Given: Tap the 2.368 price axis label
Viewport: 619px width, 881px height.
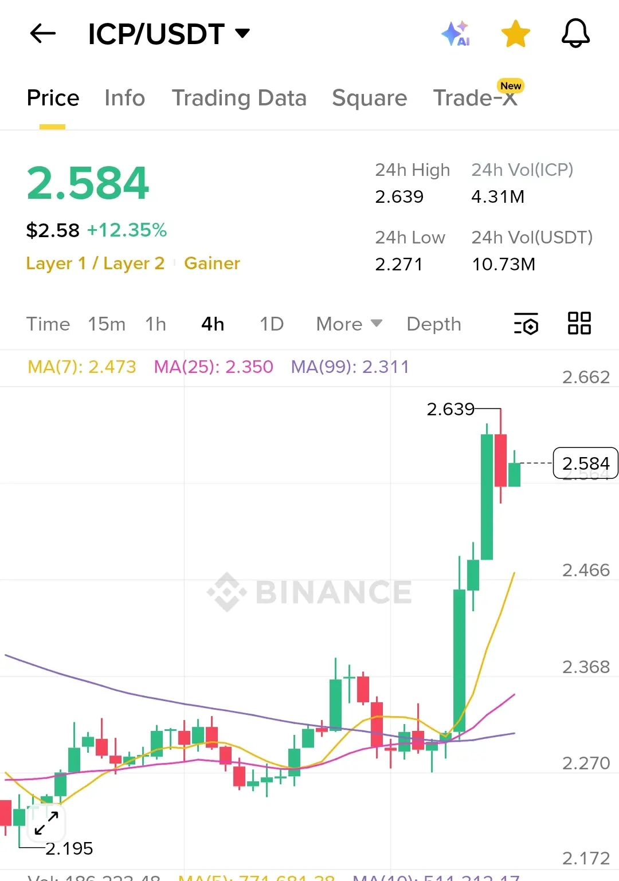Looking at the screenshot, I should (x=586, y=667).
